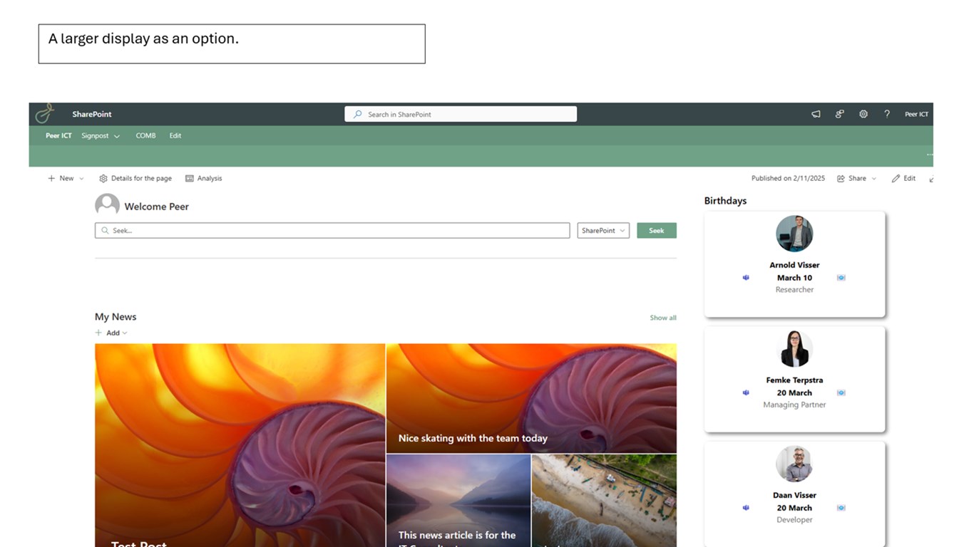The height and width of the screenshot is (547, 974).
Task: Click the My News heading
Action: click(x=116, y=317)
